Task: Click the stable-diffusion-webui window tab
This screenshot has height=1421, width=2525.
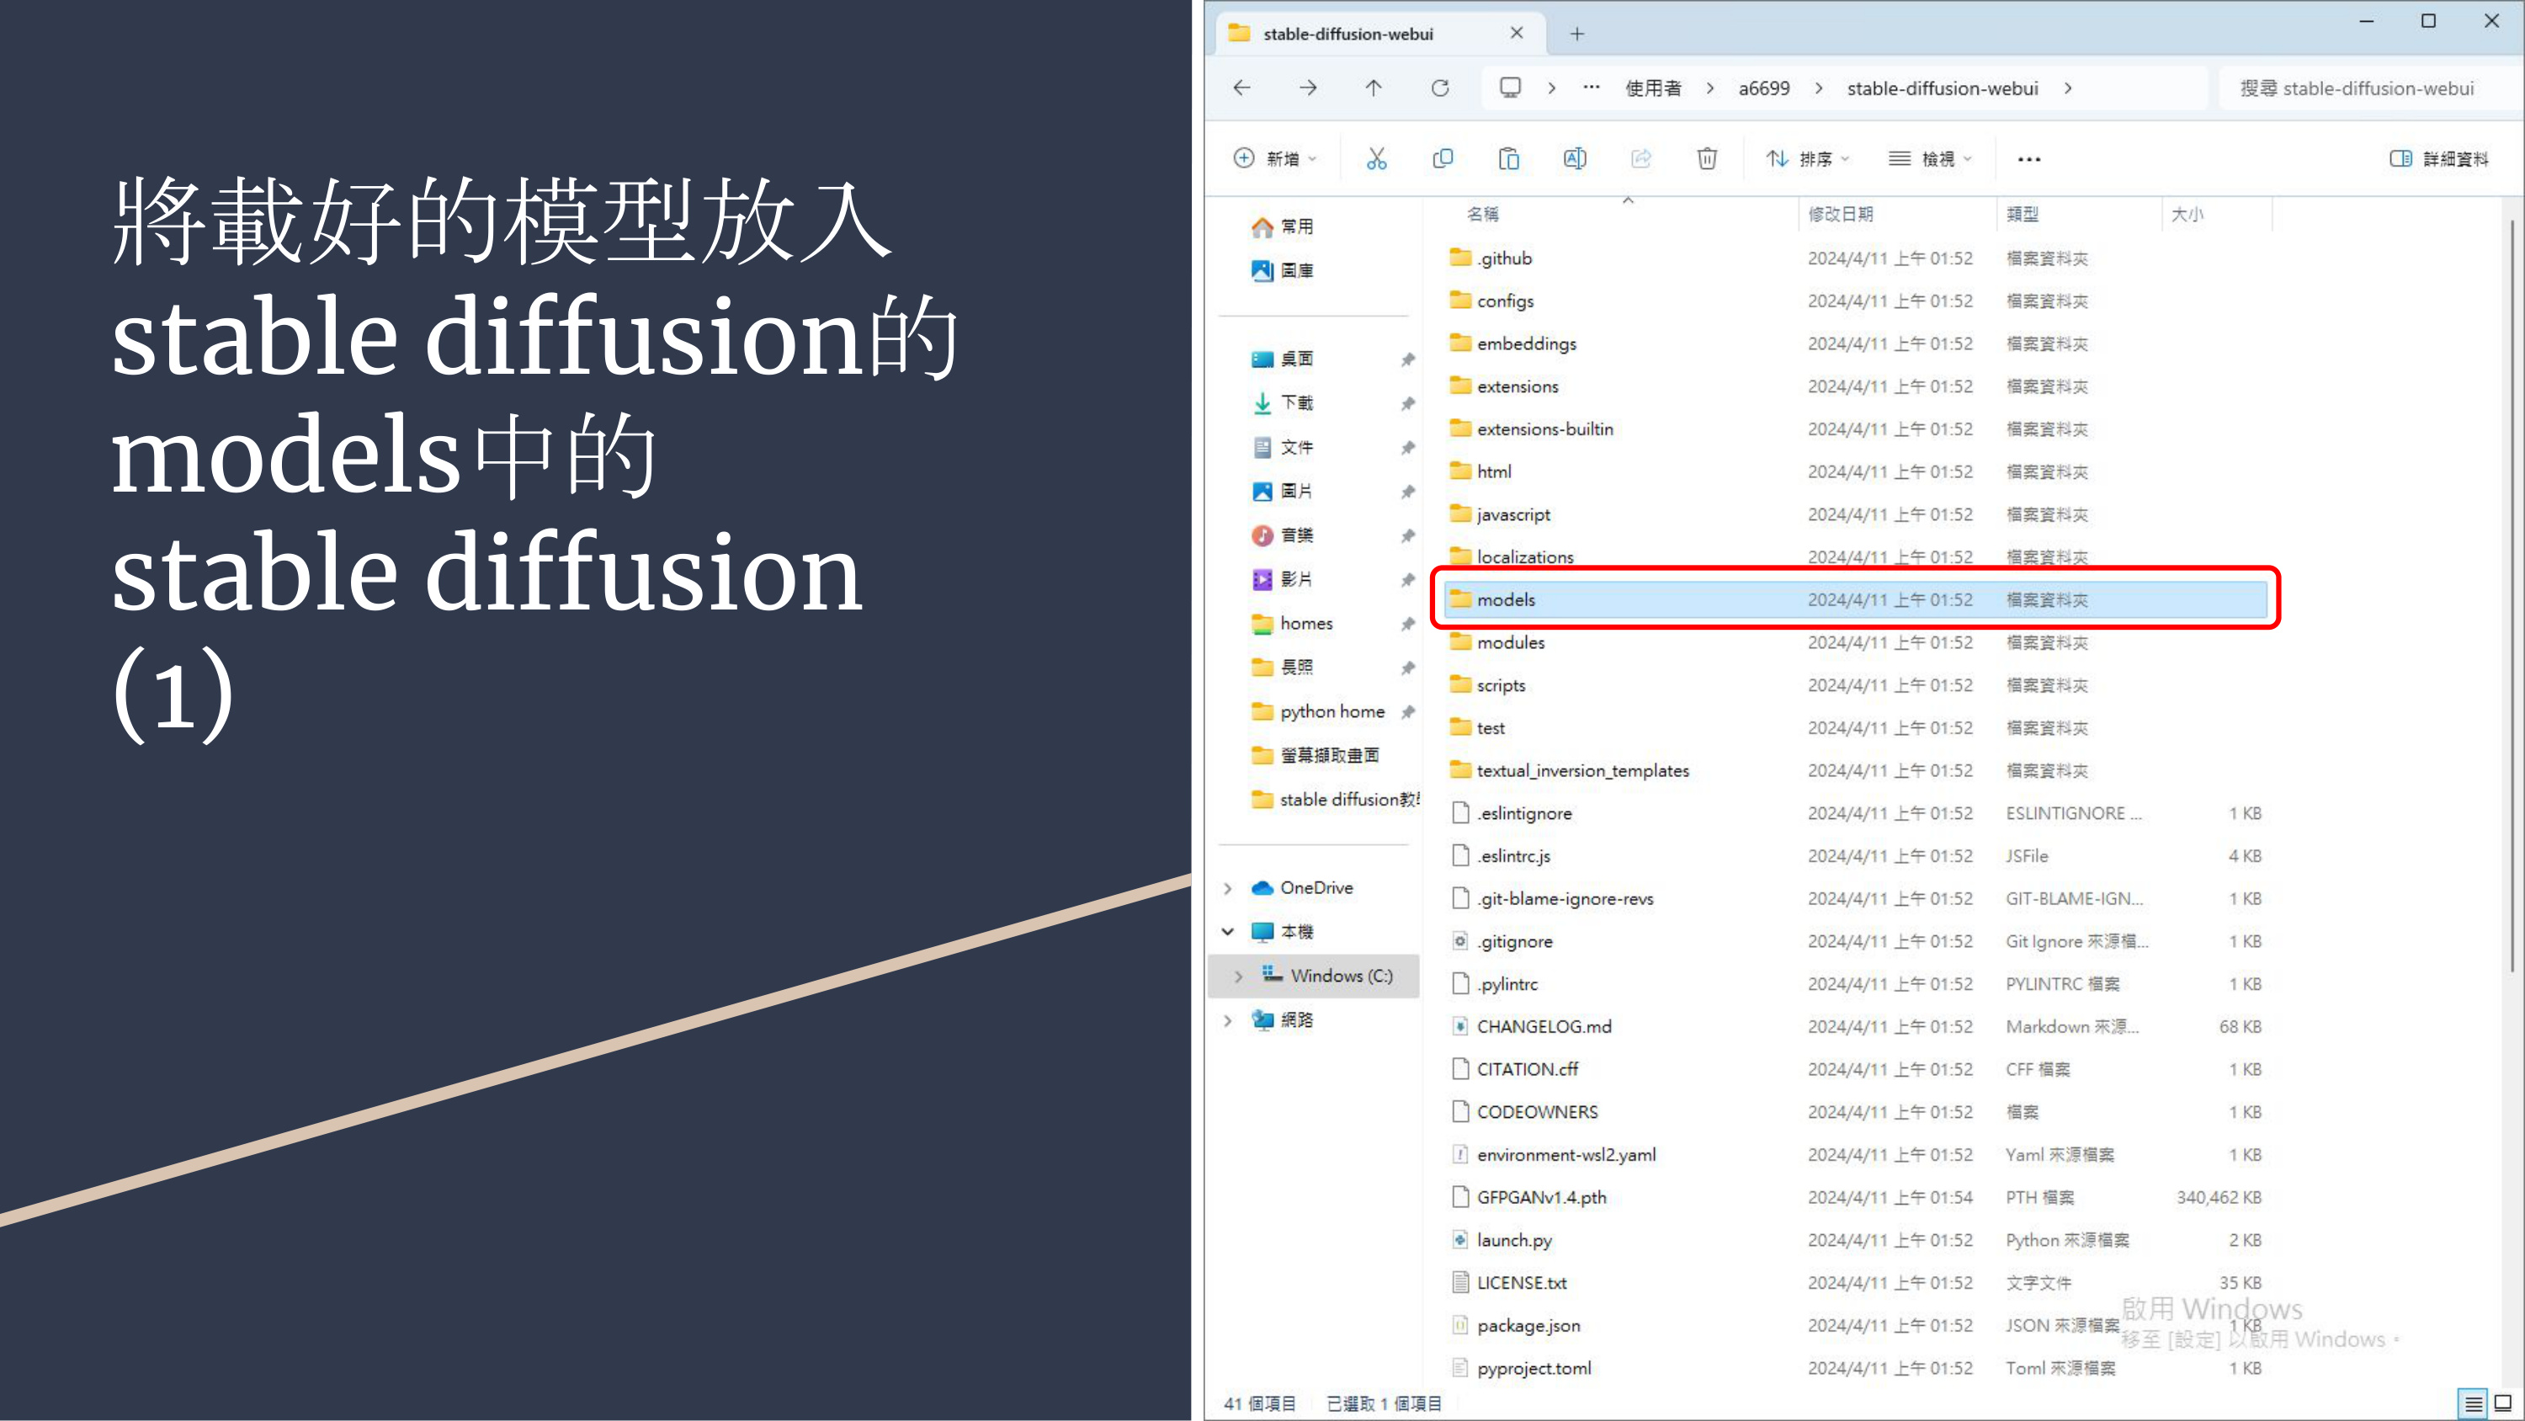Action: tap(1380, 34)
